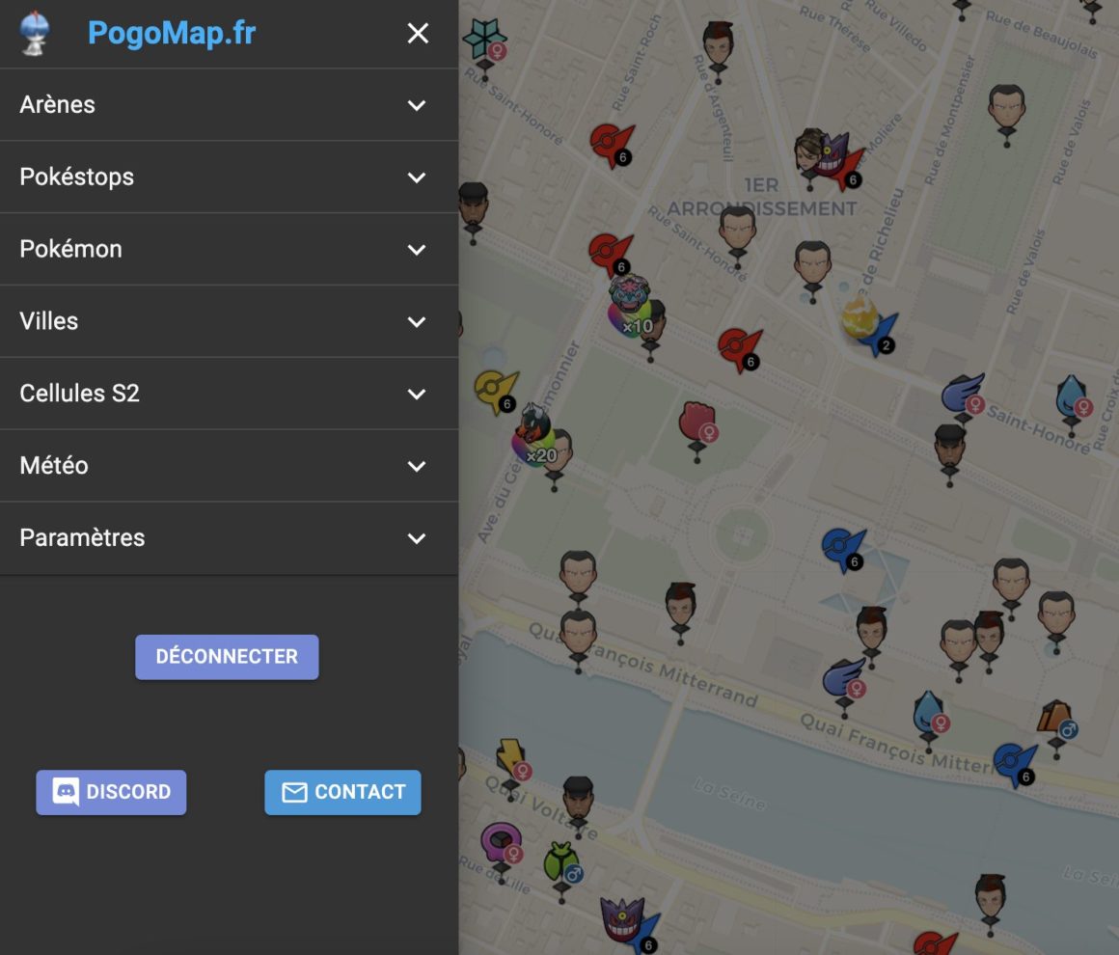Image resolution: width=1119 pixels, height=955 pixels.
Task: Open the Cellules S2 section
Action: point(229,394)
